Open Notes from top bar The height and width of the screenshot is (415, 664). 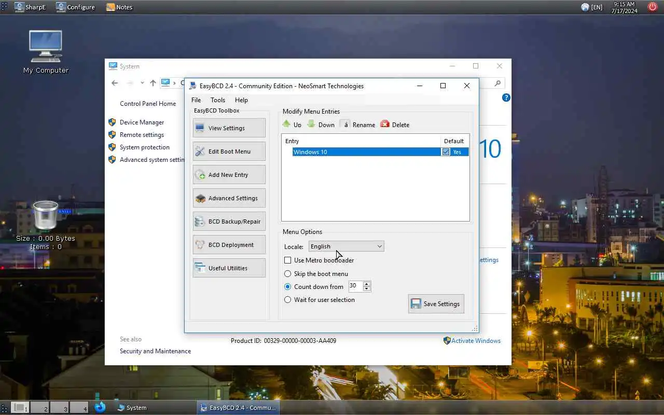coord(119,7)
